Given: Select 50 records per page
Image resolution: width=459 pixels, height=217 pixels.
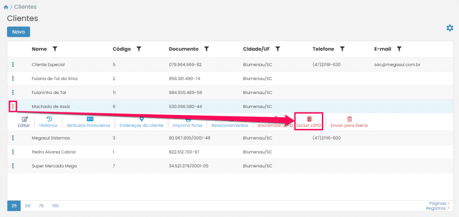Looking at the screenshot, I should [x=28, y=206].
